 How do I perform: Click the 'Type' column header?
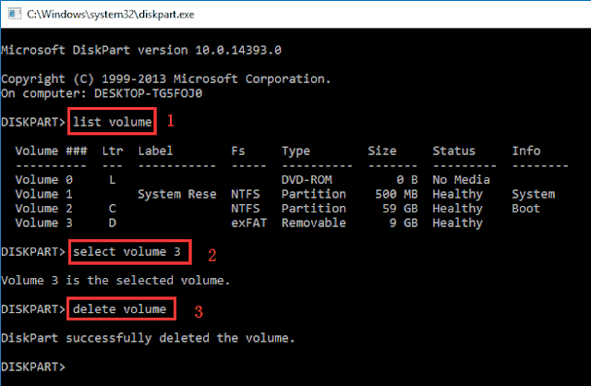tap(295, 151)
